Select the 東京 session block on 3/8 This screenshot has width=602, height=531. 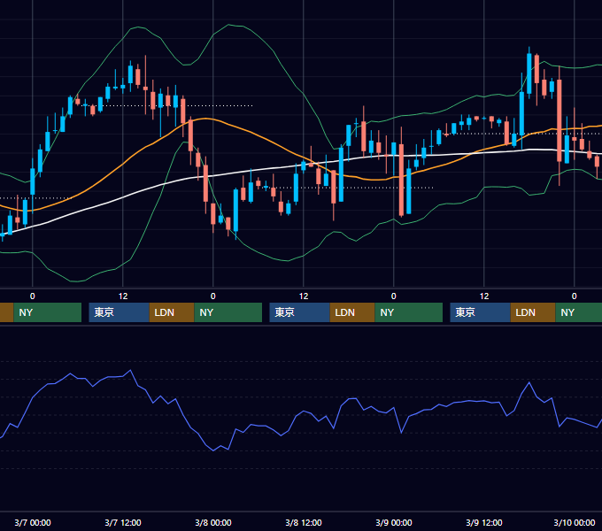tap(299, 312)
